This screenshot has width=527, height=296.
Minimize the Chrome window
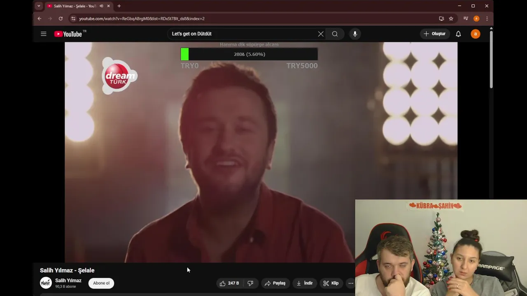click(x=459, y=6)
